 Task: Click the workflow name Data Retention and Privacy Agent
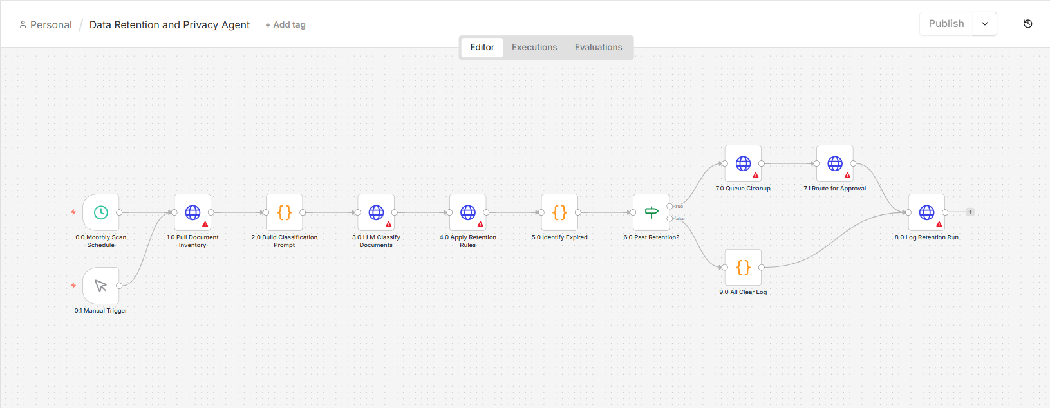[x=169, y=25]
